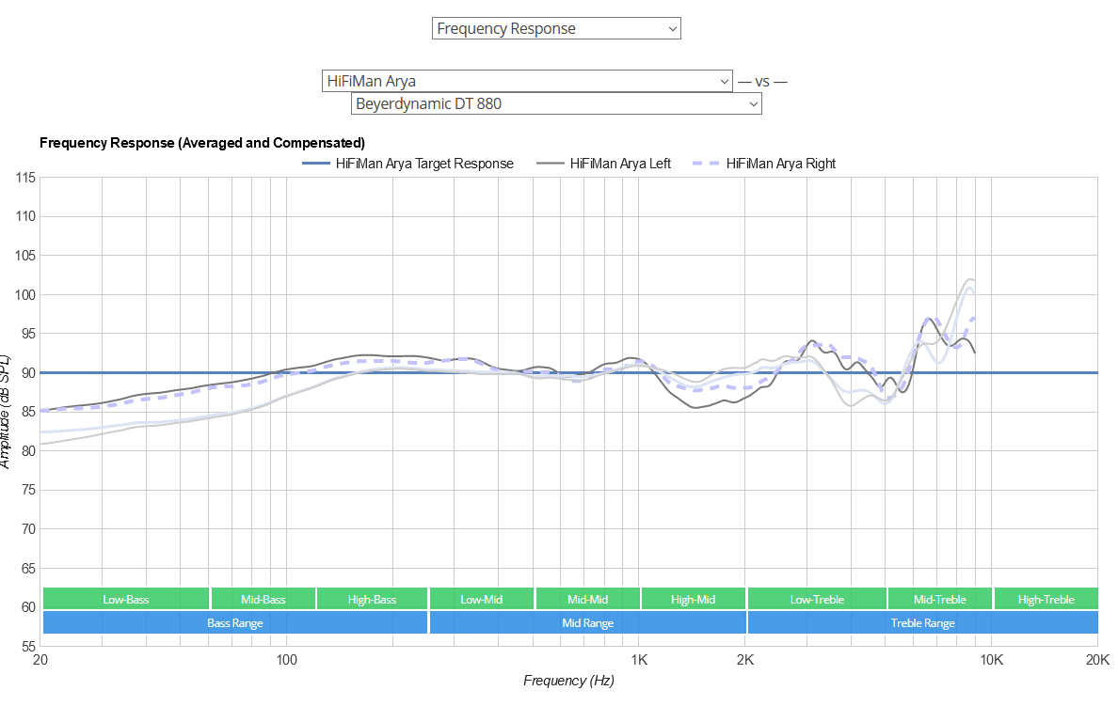Click the Low-Bass green band label
Screen dimensions: 1118x706
pos(126,599)
